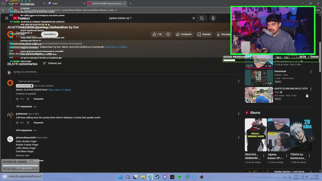Download the video with Descargar
This screenshot has width=322, height=181.
coord(223,34)
